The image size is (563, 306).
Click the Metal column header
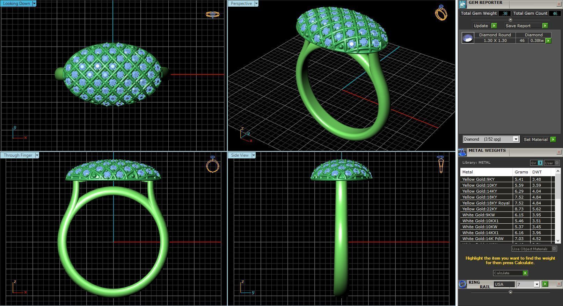tap(486, 172)
